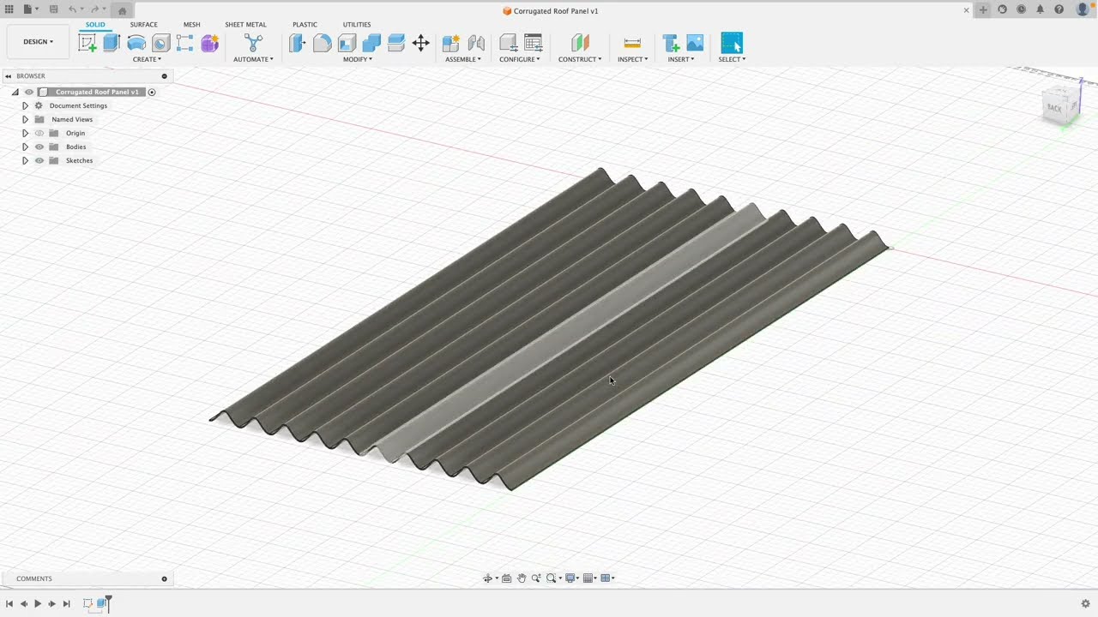Switch to the PLASTIC tab
This screenshot has height=617, width=1098.
(305, 25)
